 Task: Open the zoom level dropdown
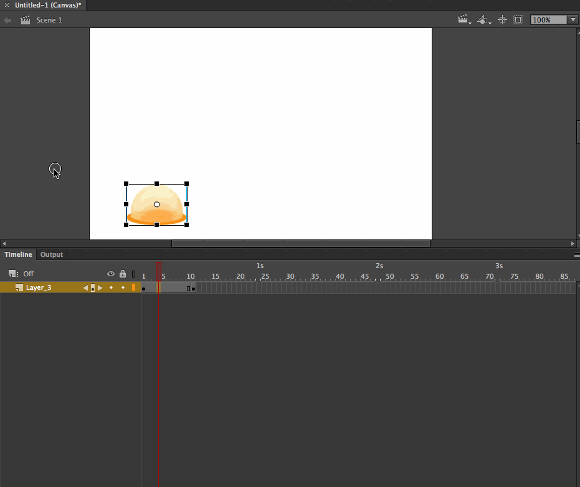coord(573,19)
